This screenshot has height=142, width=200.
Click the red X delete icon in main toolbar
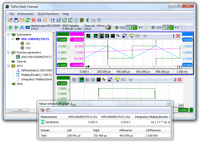33,20
